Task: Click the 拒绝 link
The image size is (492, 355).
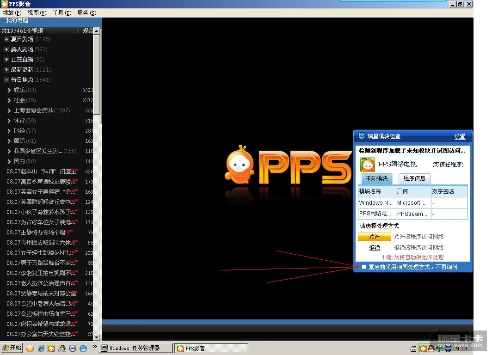Action: pyautogui.click(x=374, y=248)
